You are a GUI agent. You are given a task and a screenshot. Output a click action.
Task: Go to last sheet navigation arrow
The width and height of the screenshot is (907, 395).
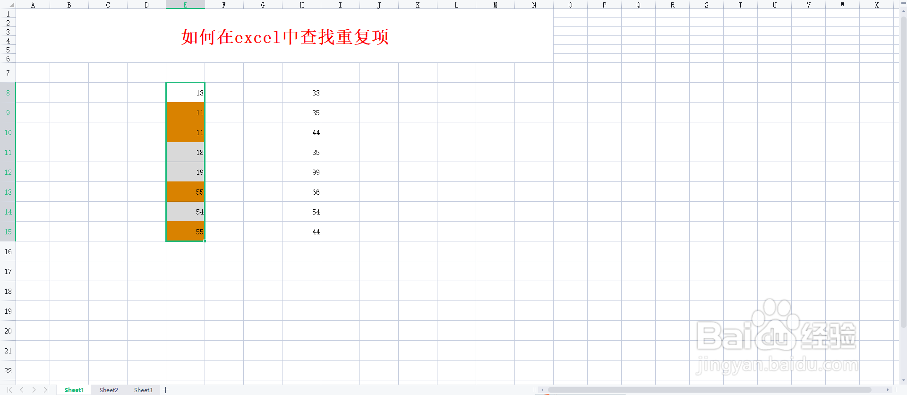point(46,390)
